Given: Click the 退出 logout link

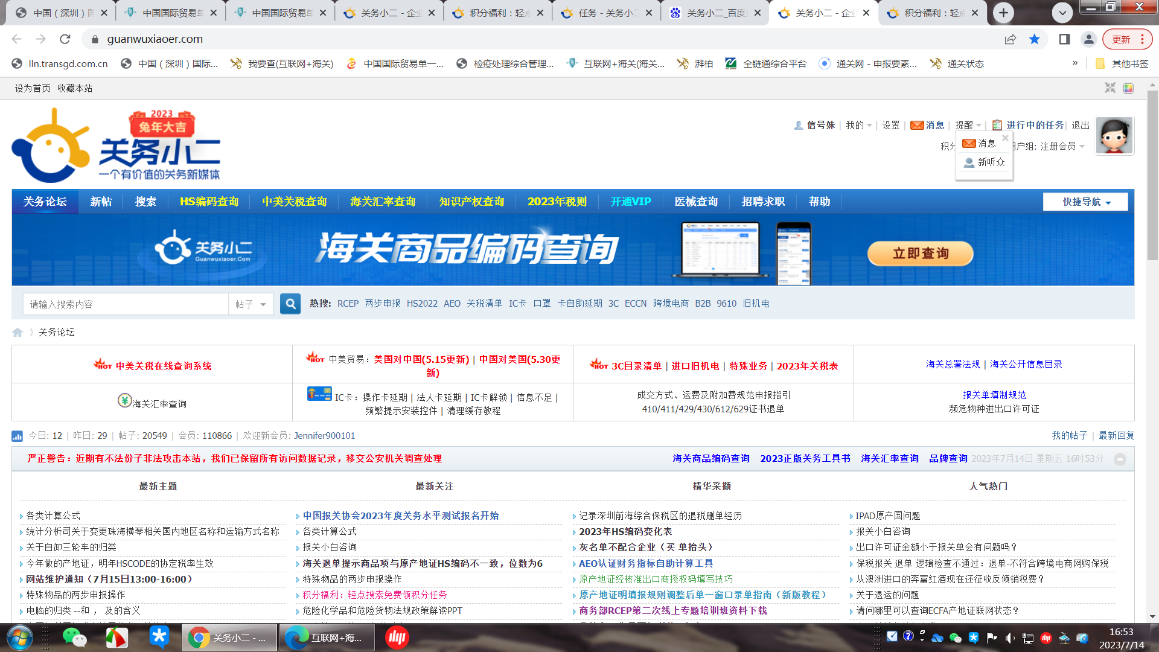Looking at the screenshot, I should tap(1081, 125).
